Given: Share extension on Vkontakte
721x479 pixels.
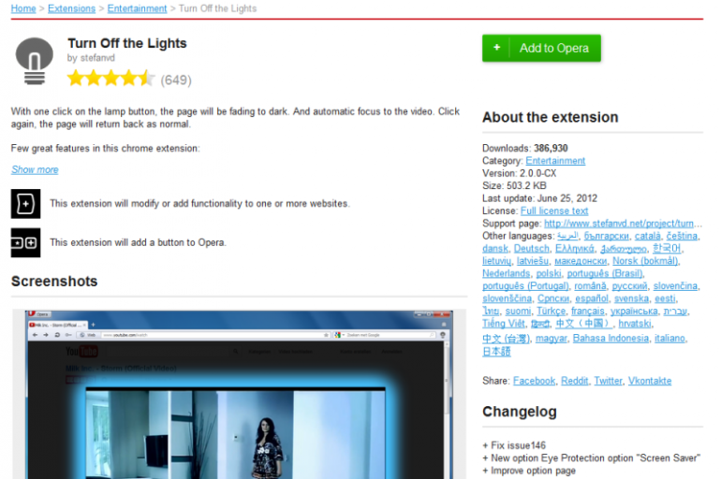Looking at the screenshot, I should (650, 381).
